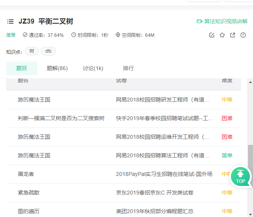Click the report exclamation circle icon
Screen dimensions: 253x217
click(x=243, y=35)
